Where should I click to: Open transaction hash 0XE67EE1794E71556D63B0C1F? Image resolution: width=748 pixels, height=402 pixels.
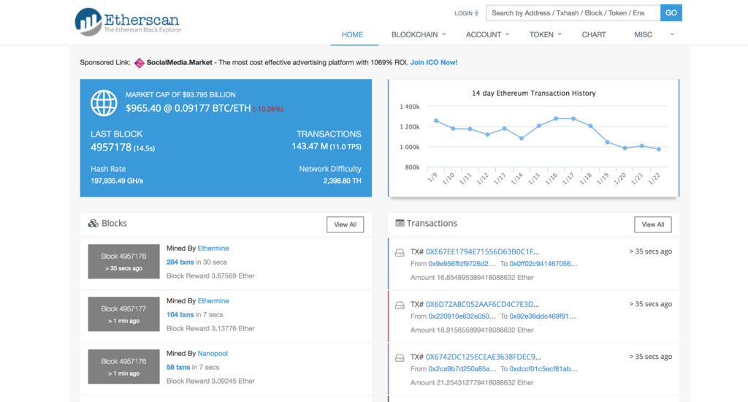482,251
